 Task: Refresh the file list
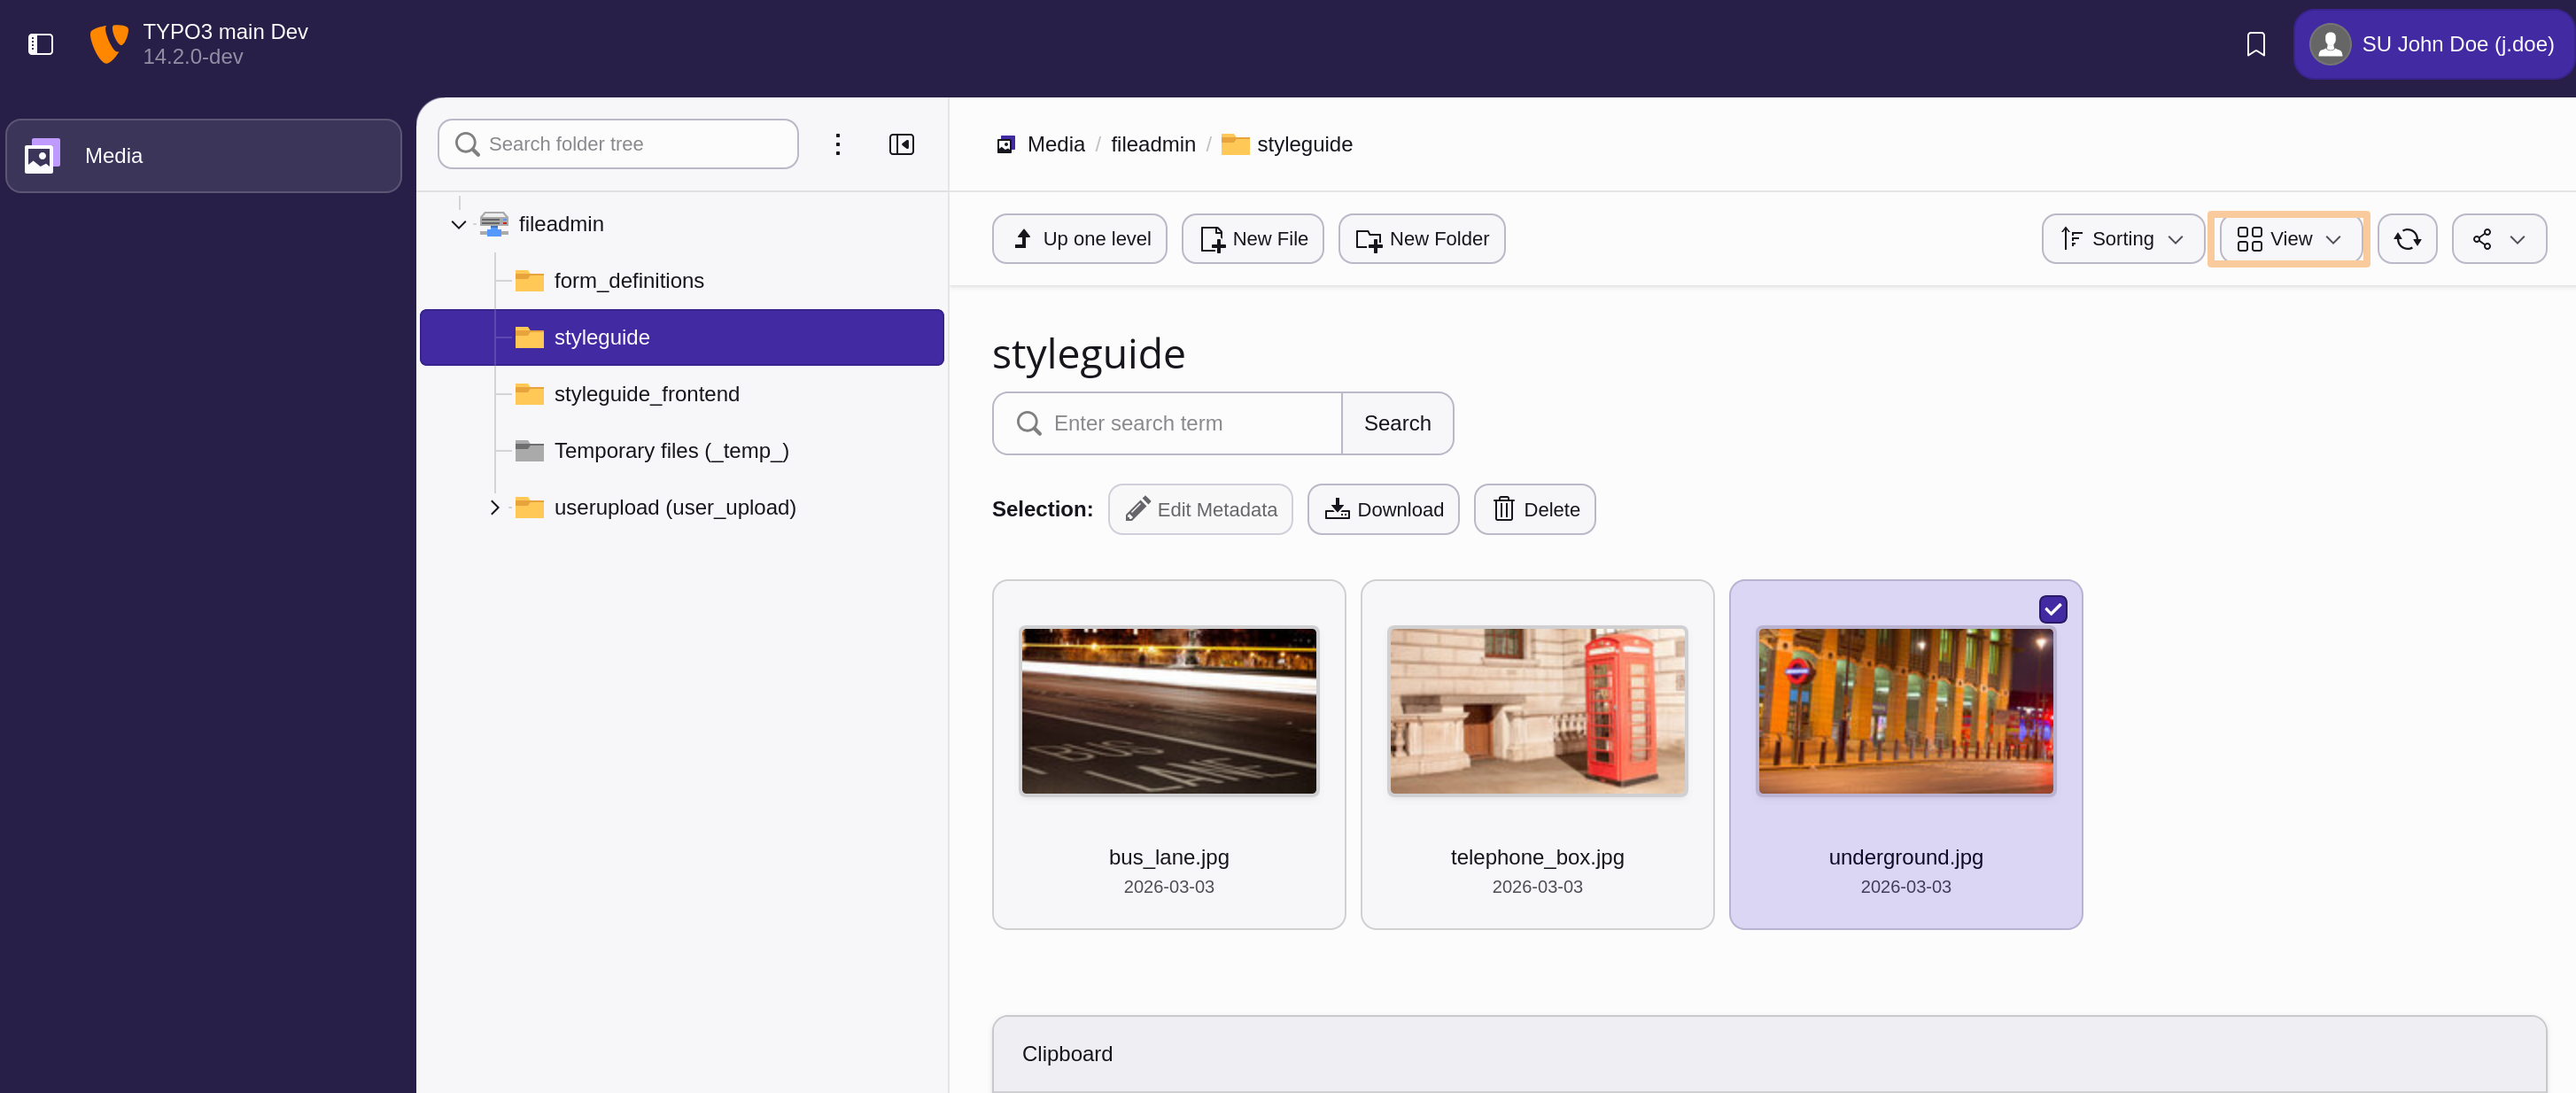point(2407,238)
